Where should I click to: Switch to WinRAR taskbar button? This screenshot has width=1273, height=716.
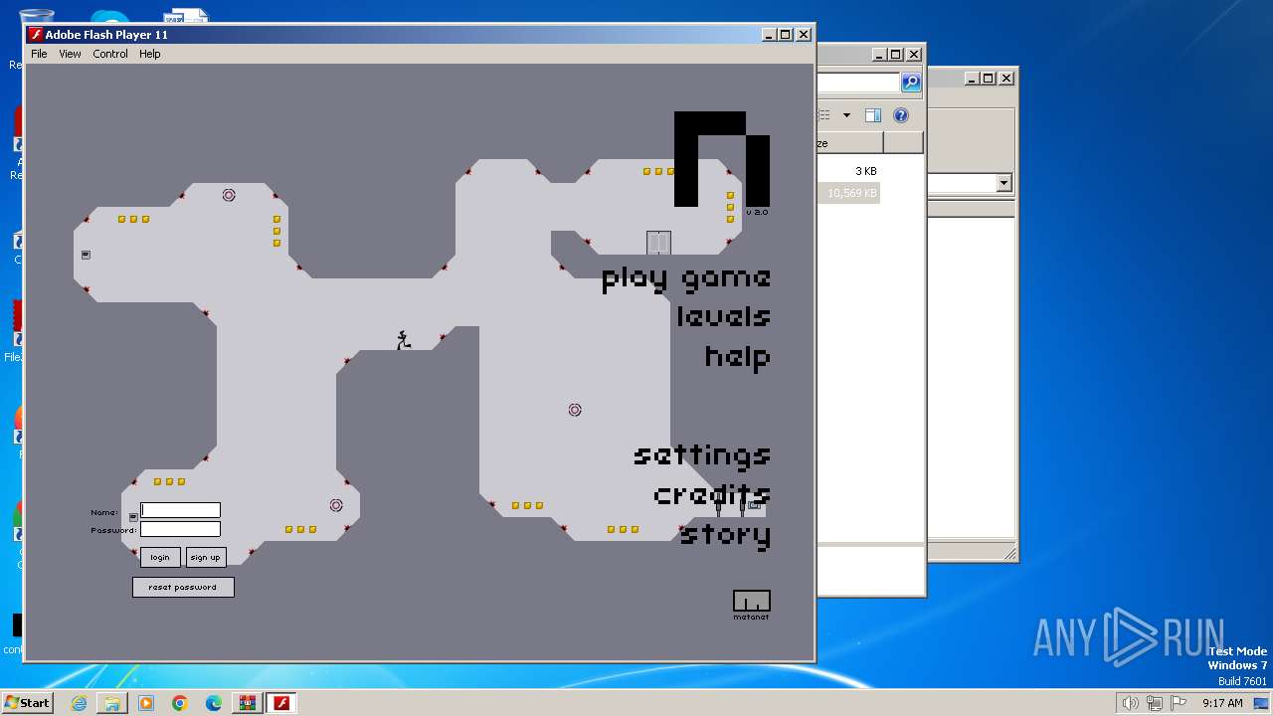248,703
